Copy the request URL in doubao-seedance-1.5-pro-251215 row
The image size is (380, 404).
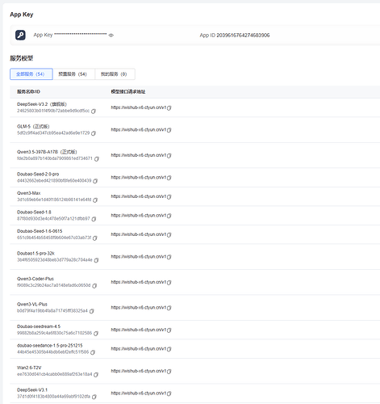[x=169, y=349]
